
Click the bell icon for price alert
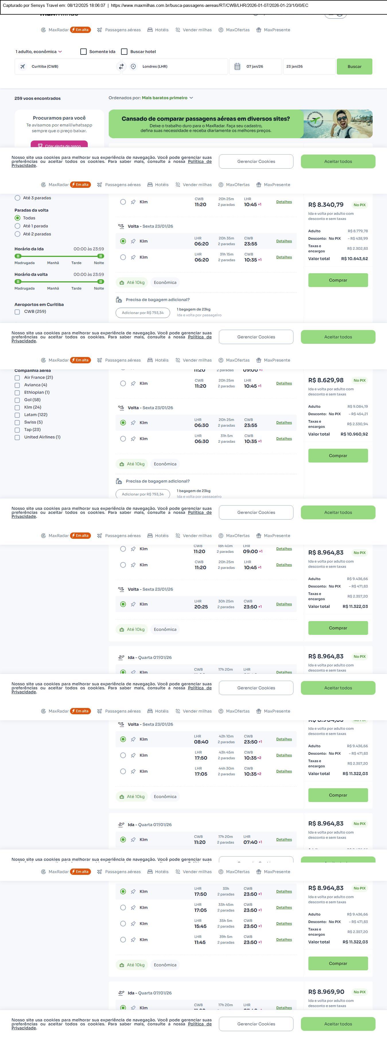pyautogui.click(x=40, y=145)
